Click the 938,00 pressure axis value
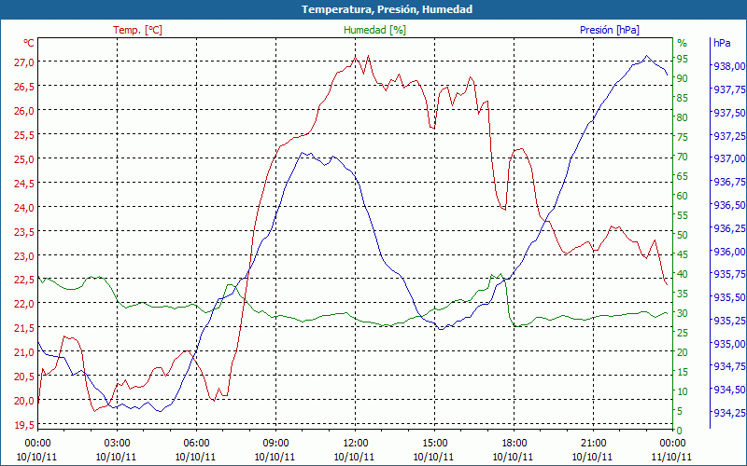This screenshot has width=747, height=466. pos(729,66)
